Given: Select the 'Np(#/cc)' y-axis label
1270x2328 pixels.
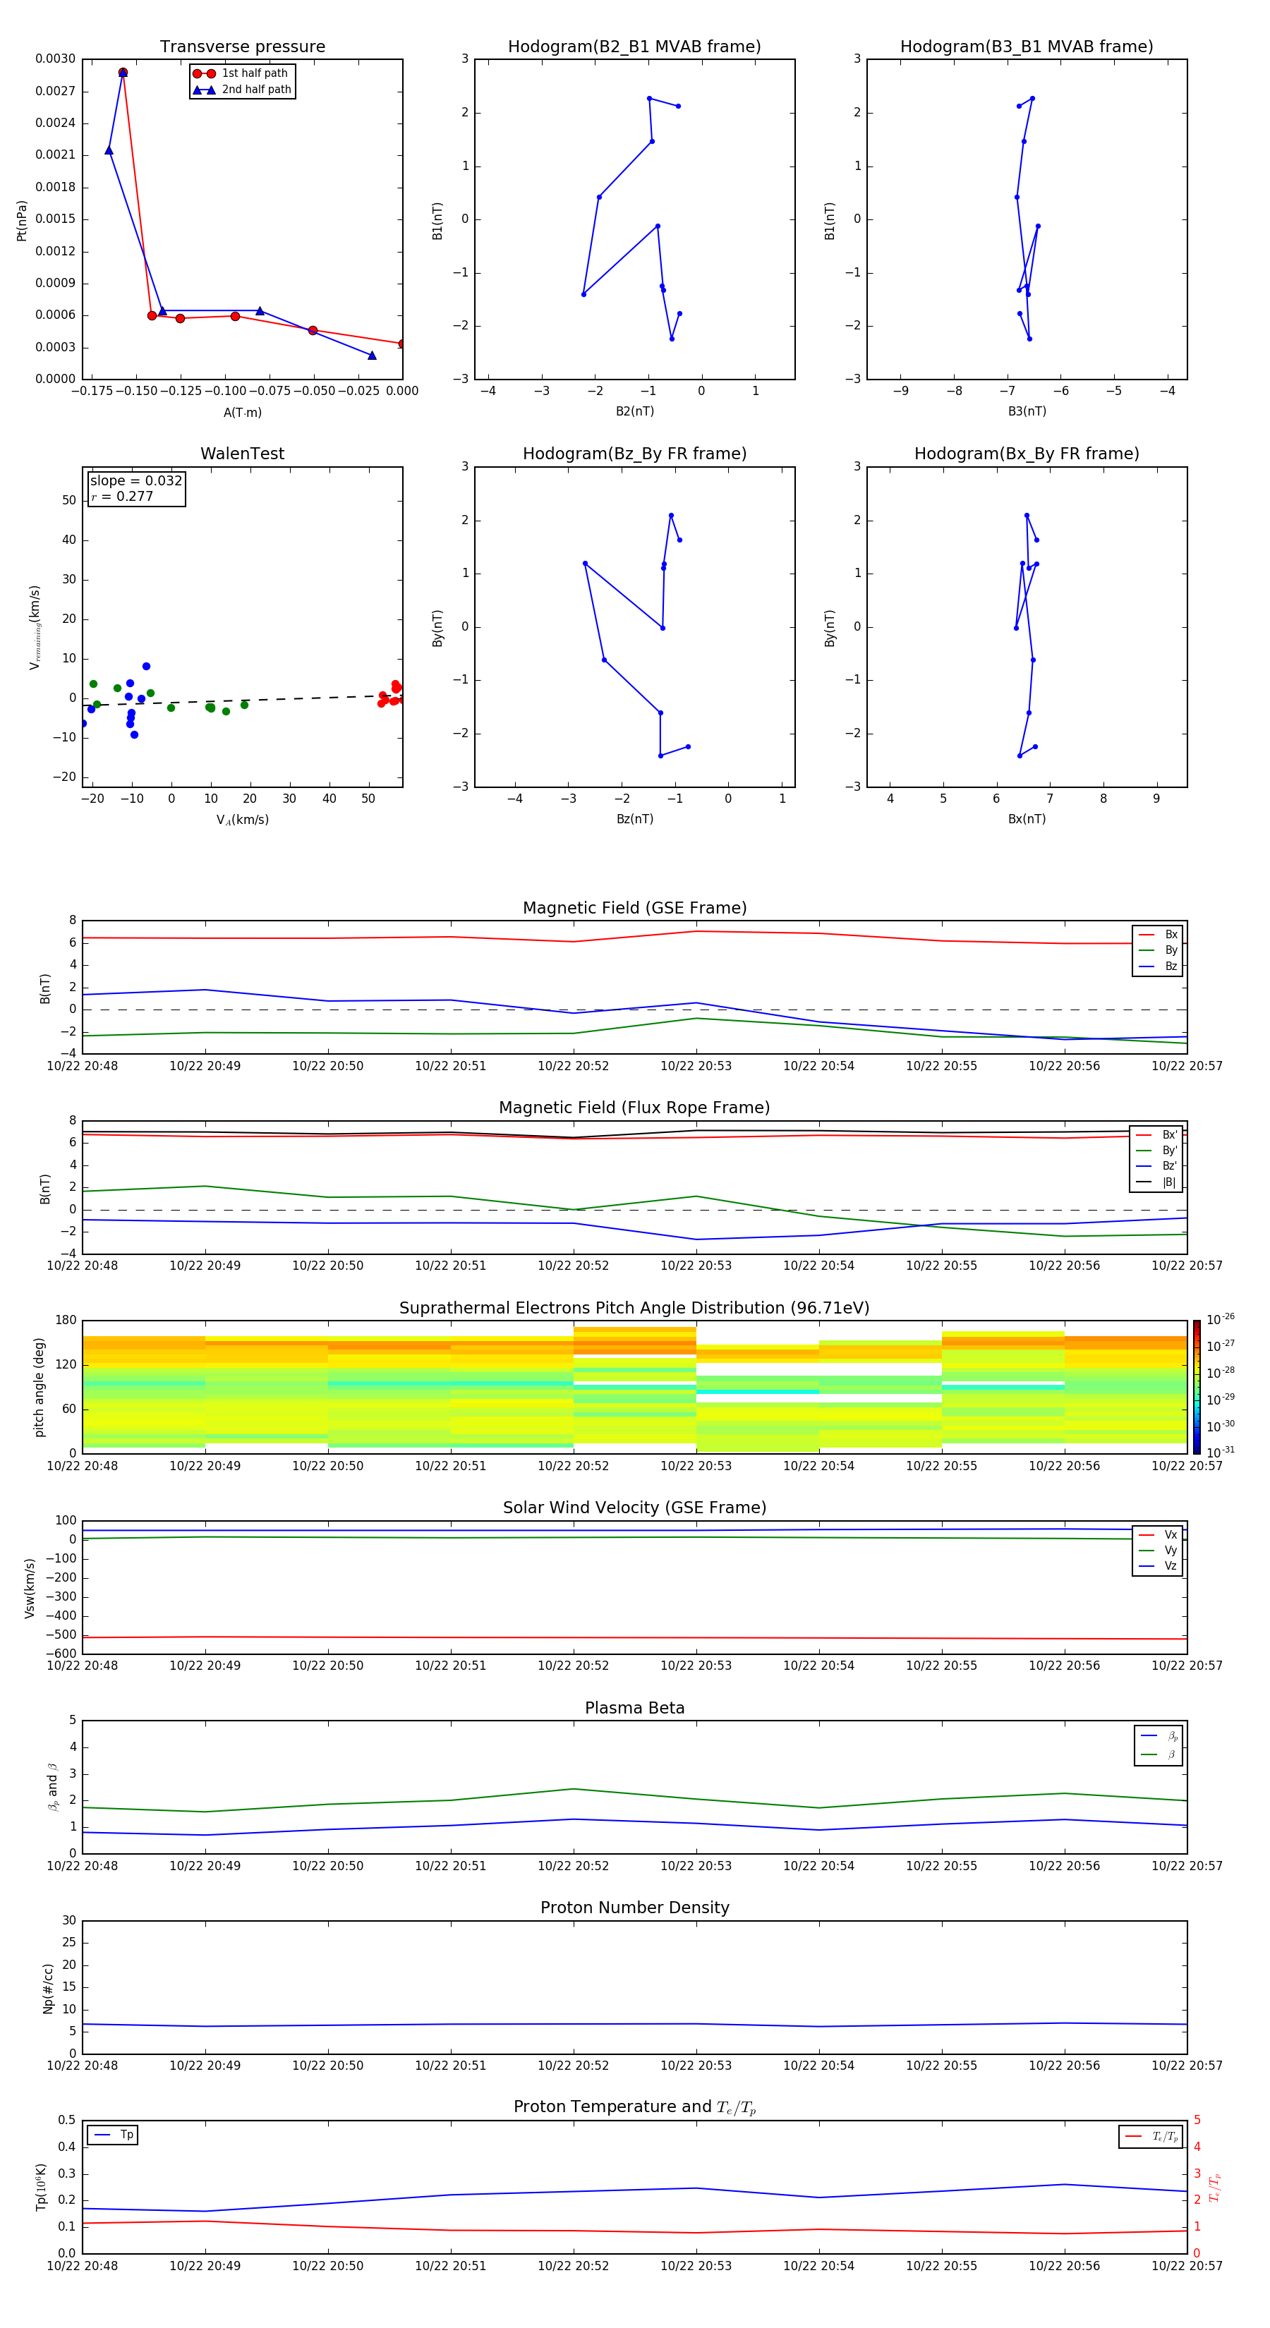Looking at the screenshot, I should pos(48,1988).
